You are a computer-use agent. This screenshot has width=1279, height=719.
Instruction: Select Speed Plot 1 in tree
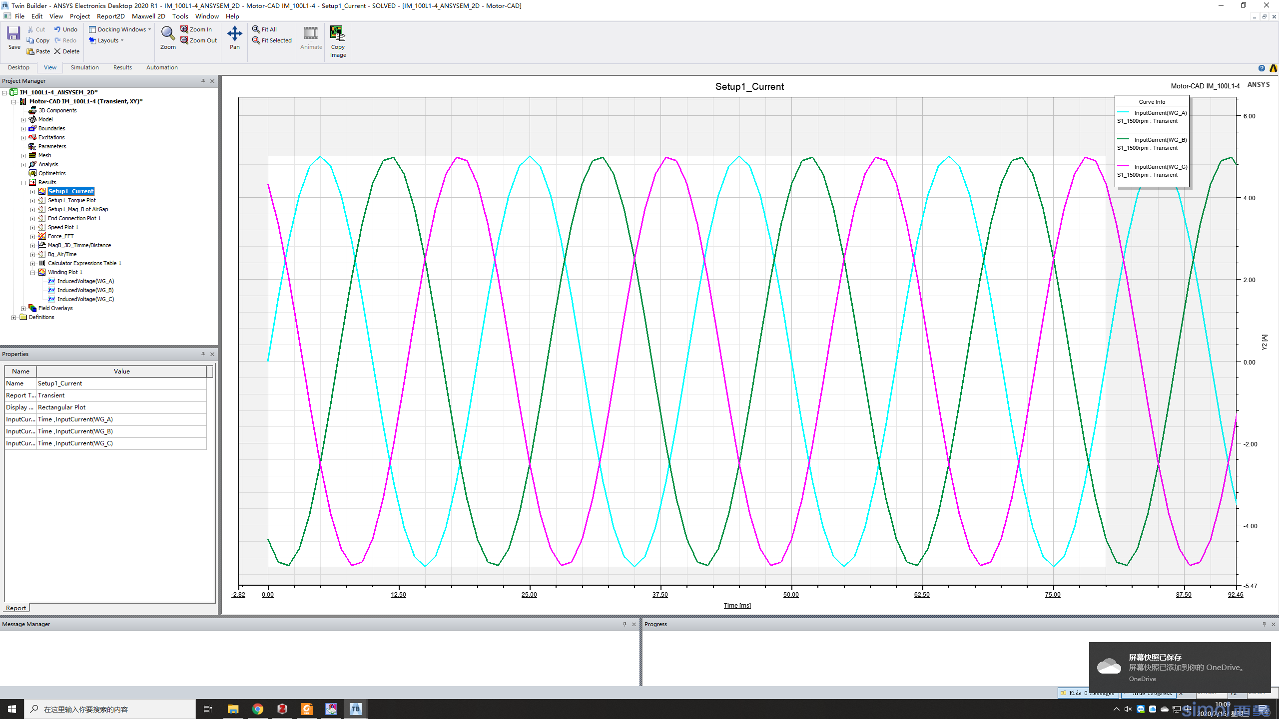click(x=63, y=227)
